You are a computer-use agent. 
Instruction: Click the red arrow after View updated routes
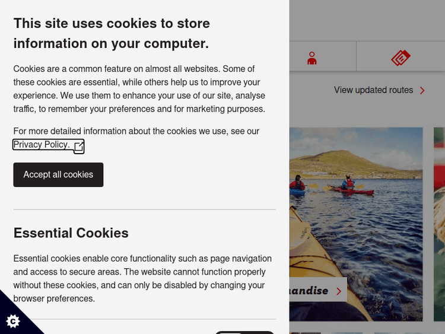[422, 90]
